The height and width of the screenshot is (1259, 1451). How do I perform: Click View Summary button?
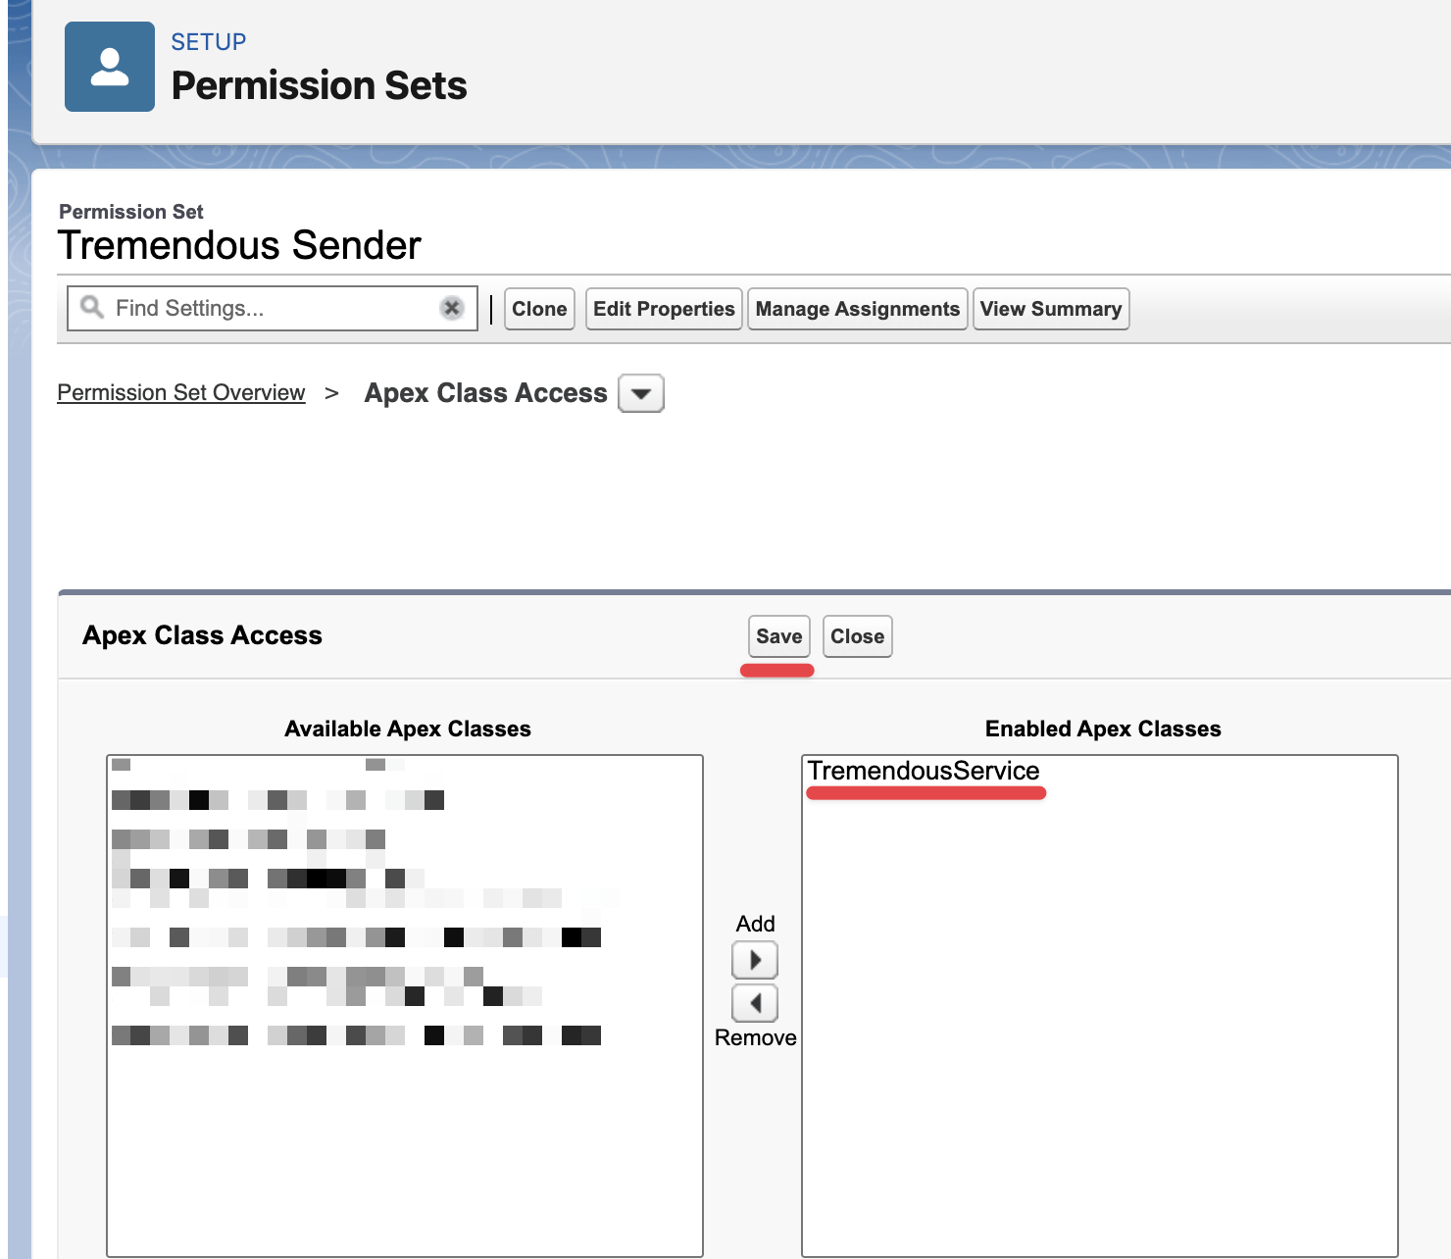point(1050,309)
